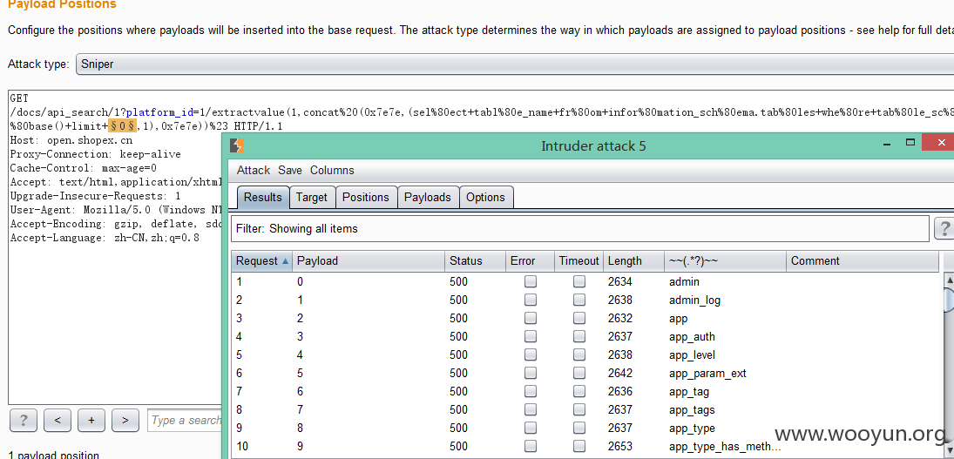Click the + button under the request editor
This screenshot has height=459, width=954.
[91, 420]
